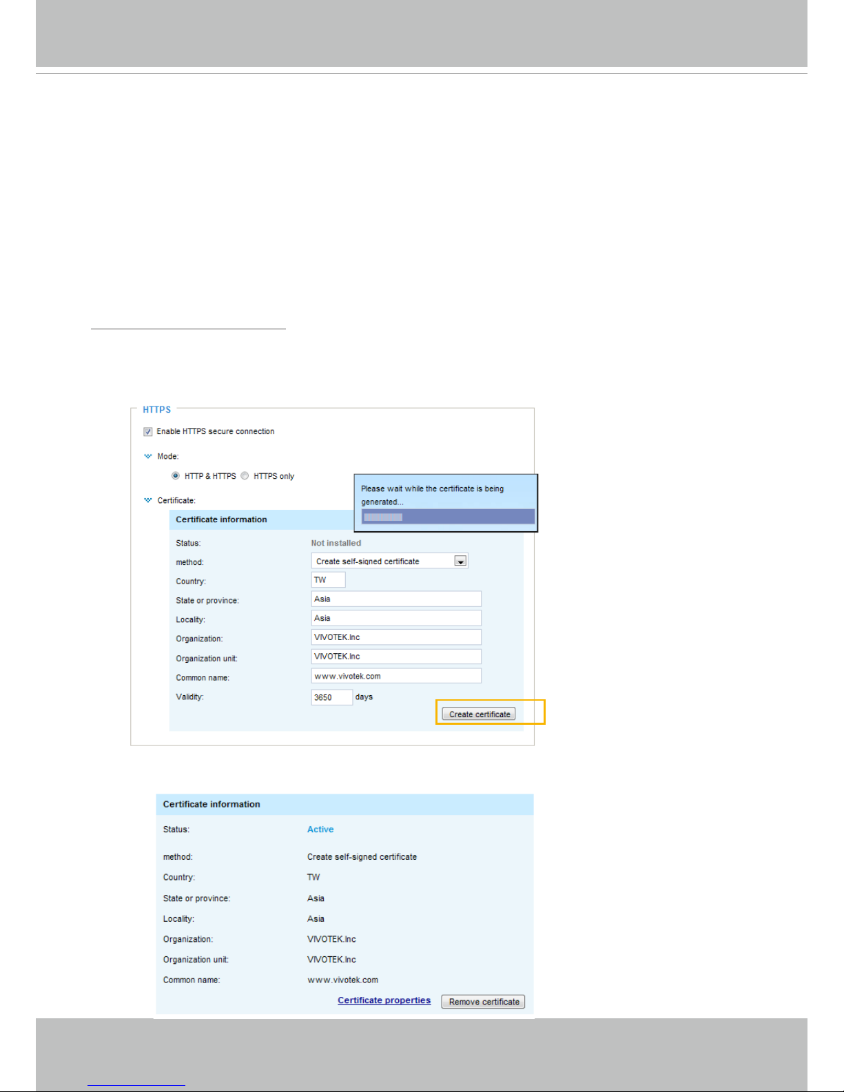This screenshot has width=844, height=1092.
Task: Collapse the Certificate section chevron
Action: [147, 500]
